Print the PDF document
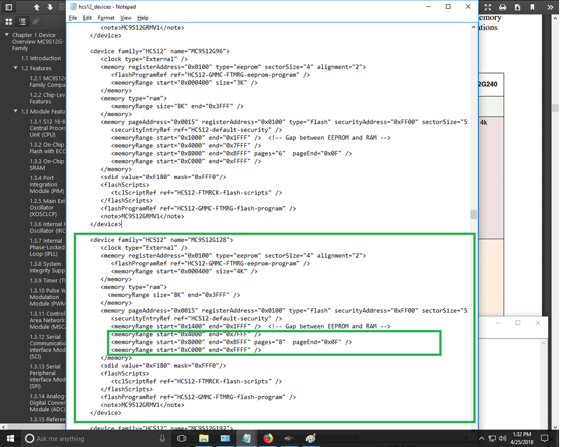580x447 pixels. coord(503,7)
